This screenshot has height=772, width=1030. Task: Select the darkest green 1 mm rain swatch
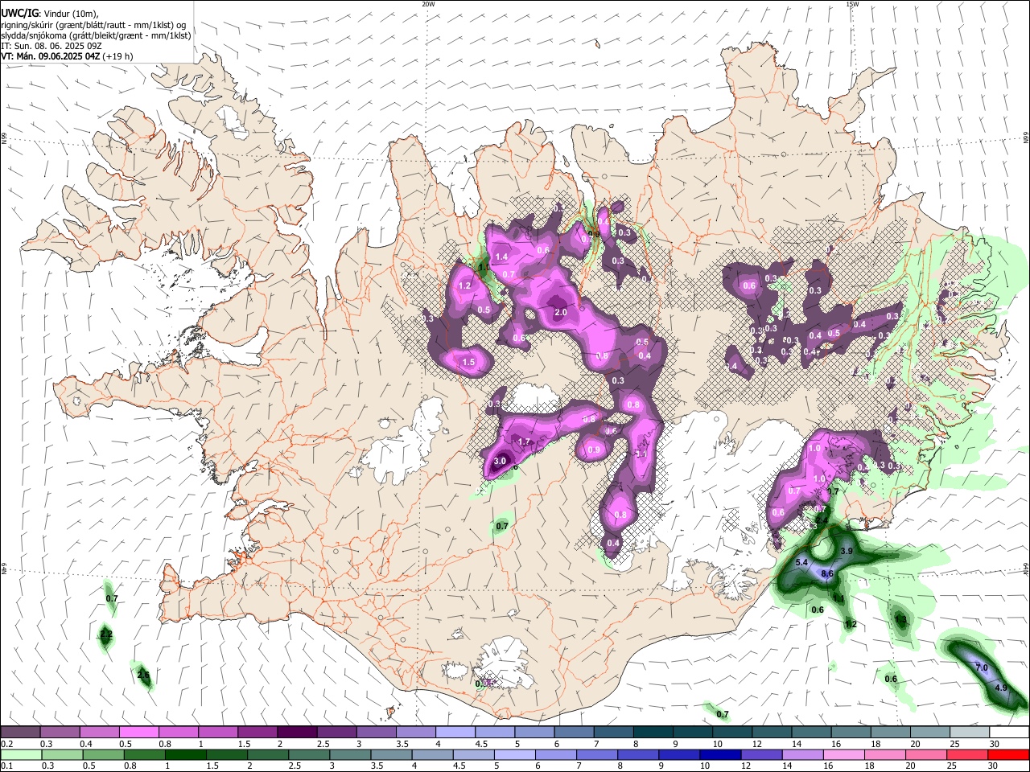point(184,754)
